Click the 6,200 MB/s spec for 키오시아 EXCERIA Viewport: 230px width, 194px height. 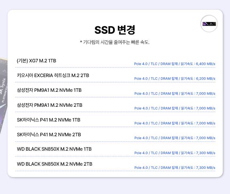(x=175, y=79)
